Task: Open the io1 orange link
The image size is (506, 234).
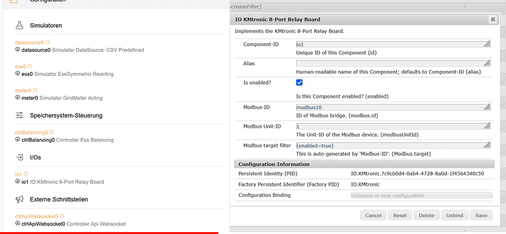Action: pyautogui.click(x=18, y=174)
